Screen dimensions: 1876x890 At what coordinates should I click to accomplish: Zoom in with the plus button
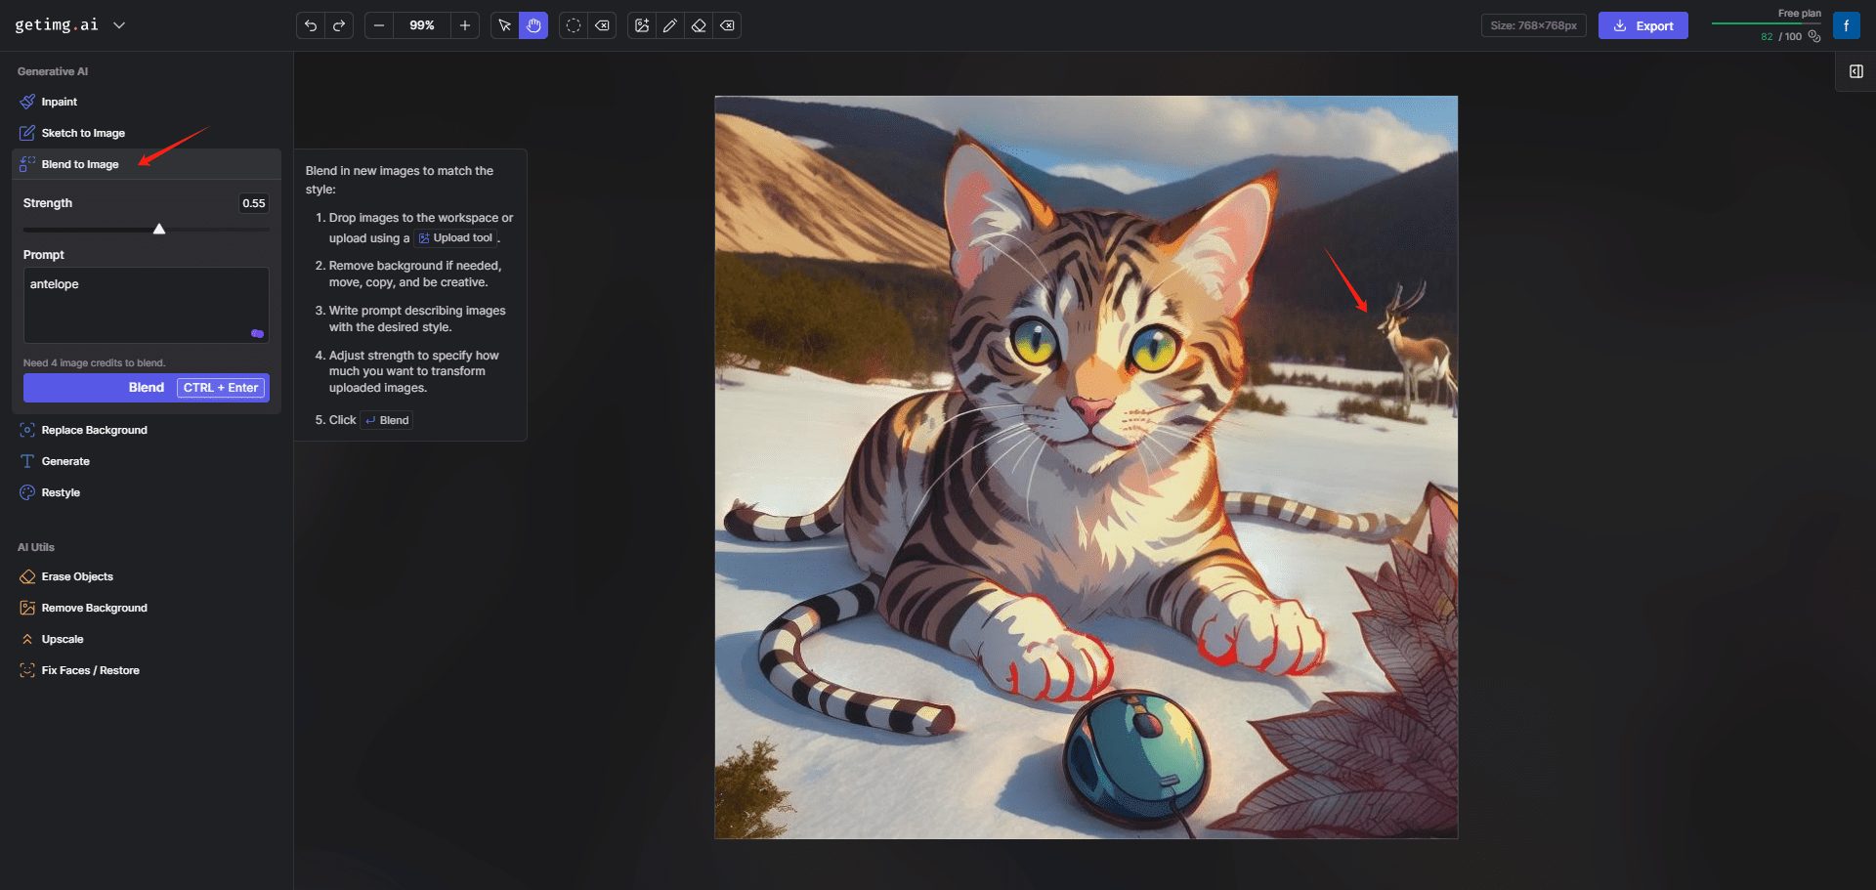[x=465, y=25]
